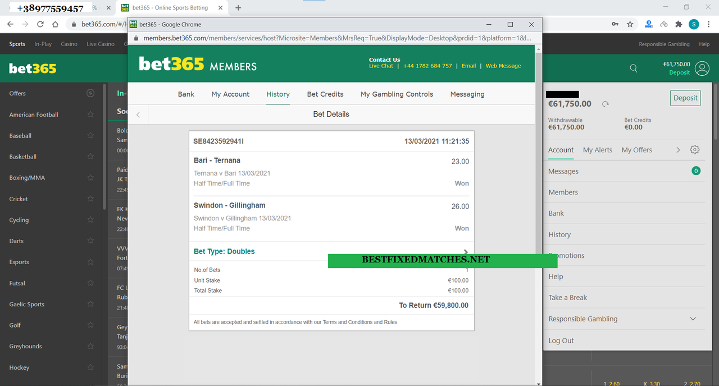The height and width of the screenshot is (386, 719).
Task: Star the Hockey sport
Action: pyautogui.click(x=90, y=367)
